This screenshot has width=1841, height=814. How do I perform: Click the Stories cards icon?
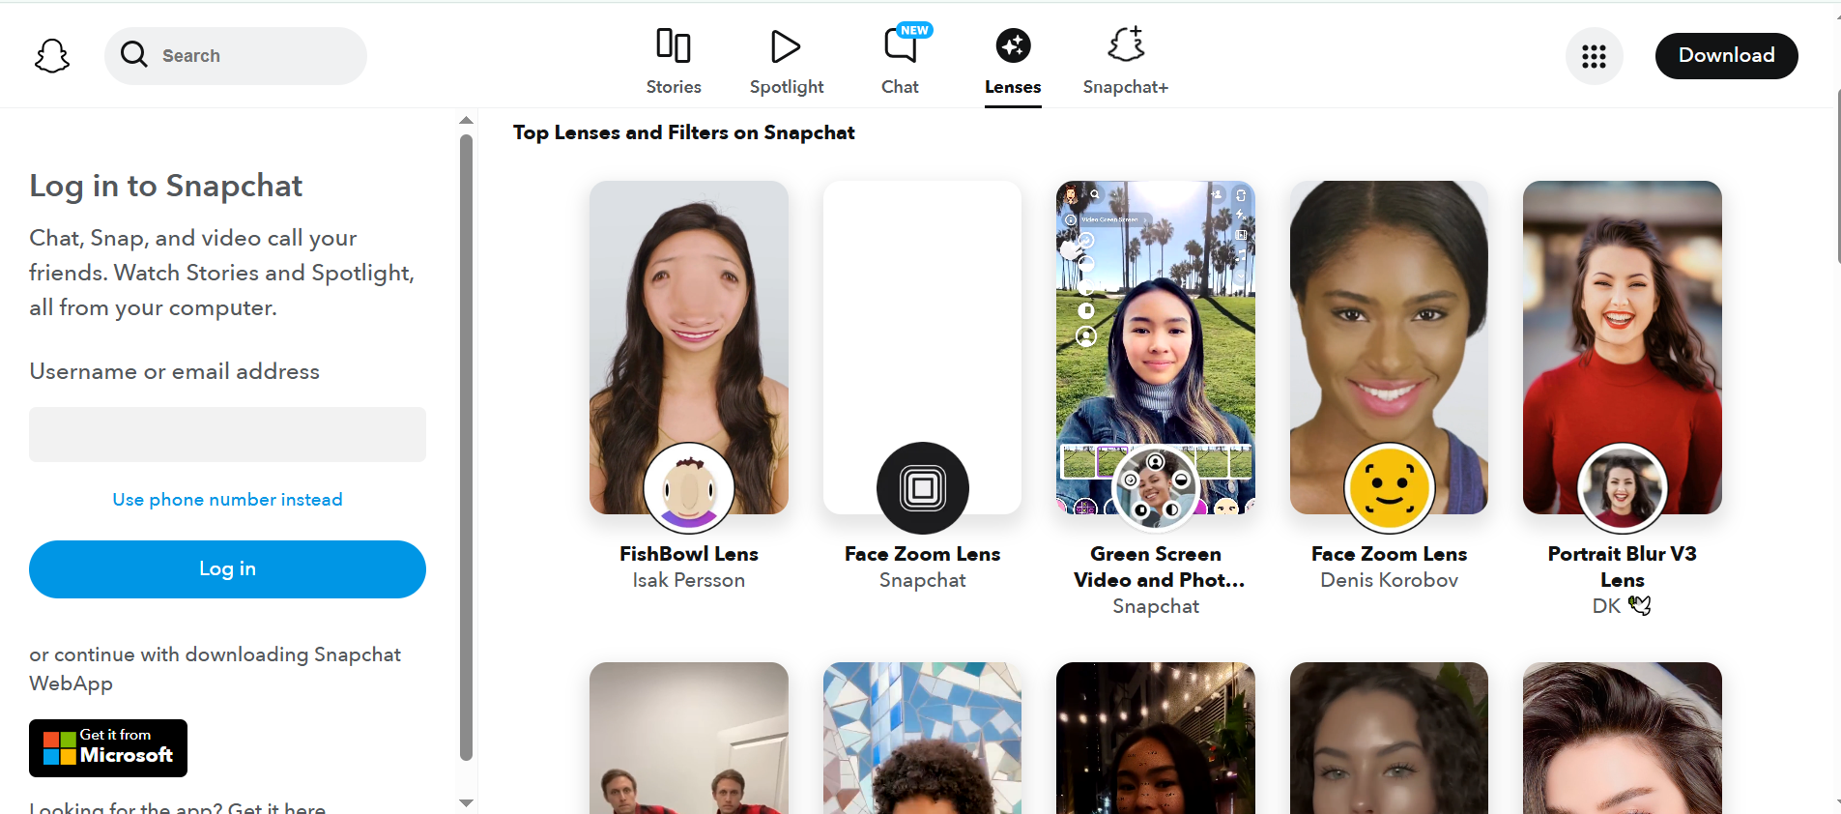(x=674, y=45)
